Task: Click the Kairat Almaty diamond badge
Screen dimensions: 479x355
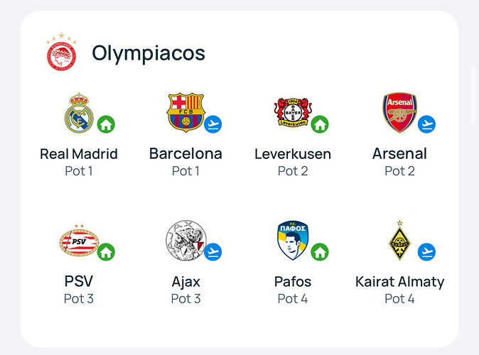Action: [x=399, y=241]
